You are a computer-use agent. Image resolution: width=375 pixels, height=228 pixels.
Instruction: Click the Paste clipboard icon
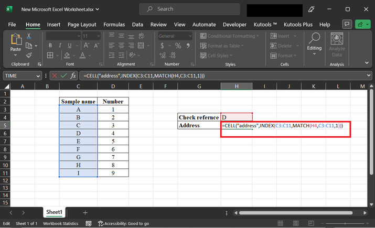tap(16, 39)
